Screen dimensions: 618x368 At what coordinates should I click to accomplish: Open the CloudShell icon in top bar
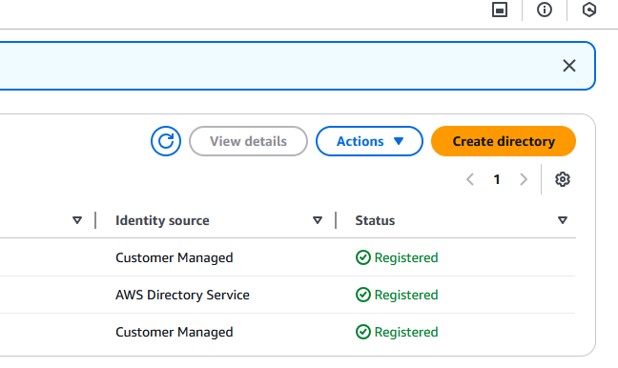coord(500,10)
